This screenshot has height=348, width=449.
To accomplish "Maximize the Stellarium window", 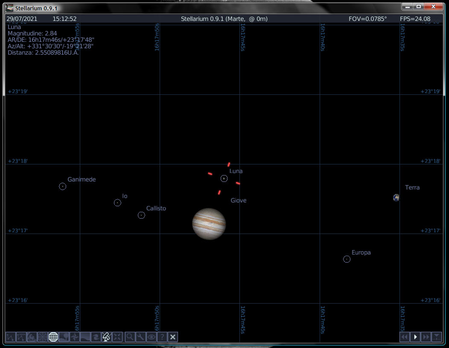I will tap(419, 6).
